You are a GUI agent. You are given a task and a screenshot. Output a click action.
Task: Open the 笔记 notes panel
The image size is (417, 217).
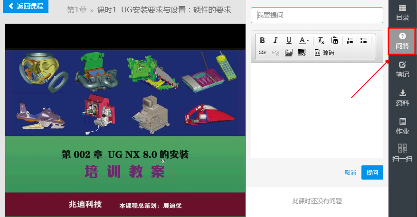coord(402,70)
